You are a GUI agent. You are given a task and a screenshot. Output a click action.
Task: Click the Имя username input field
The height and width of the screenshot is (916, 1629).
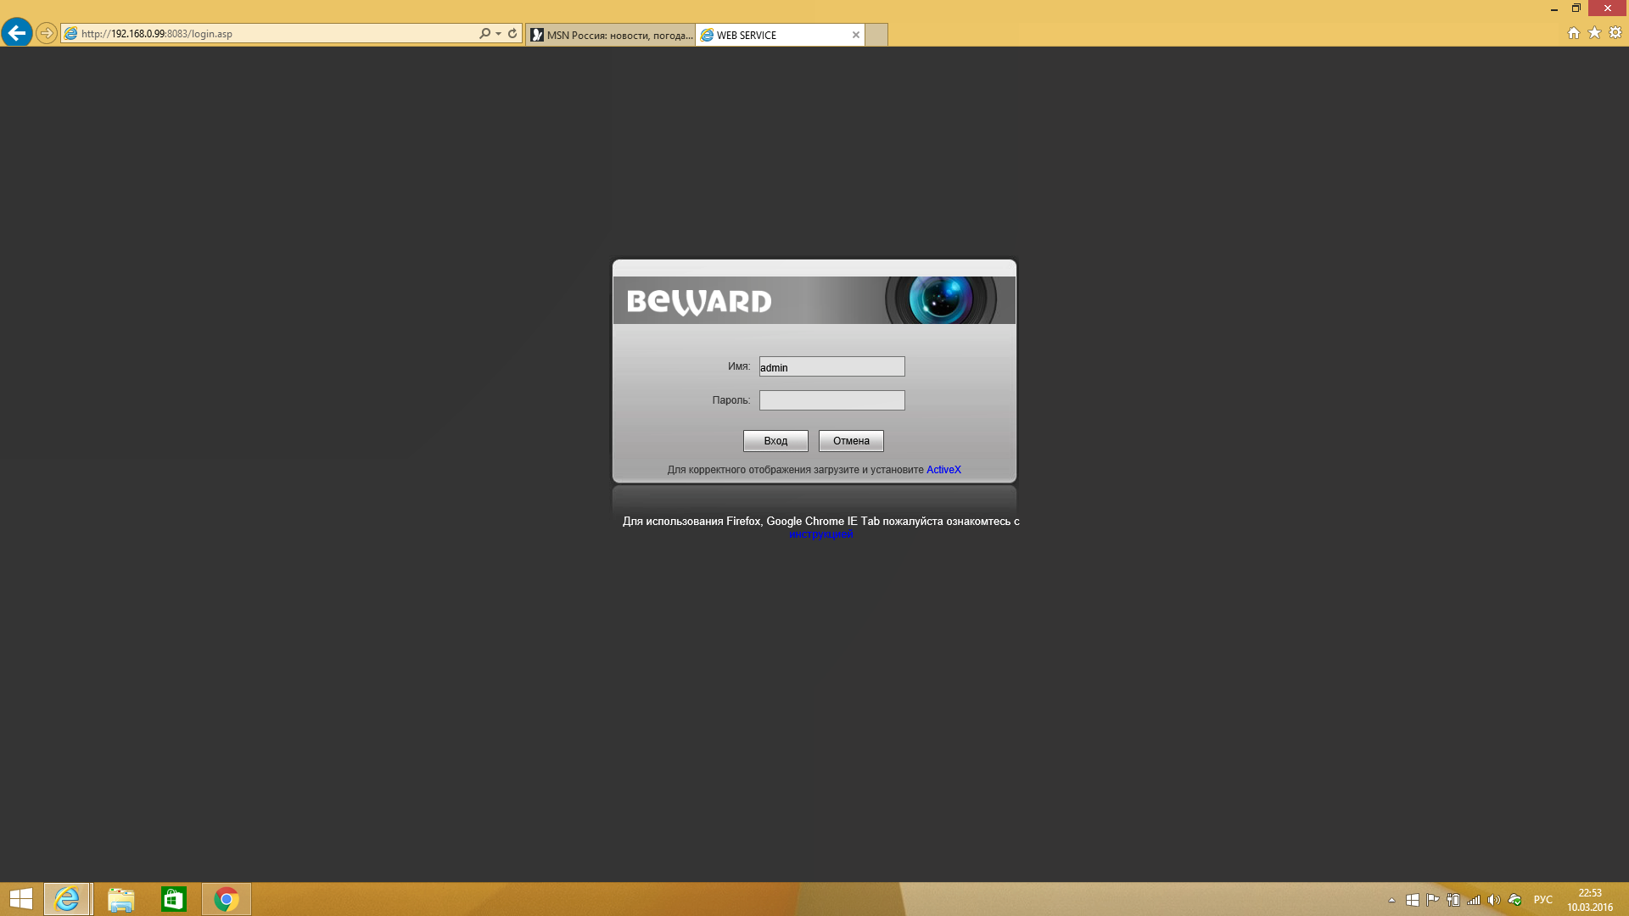point(831,366)
